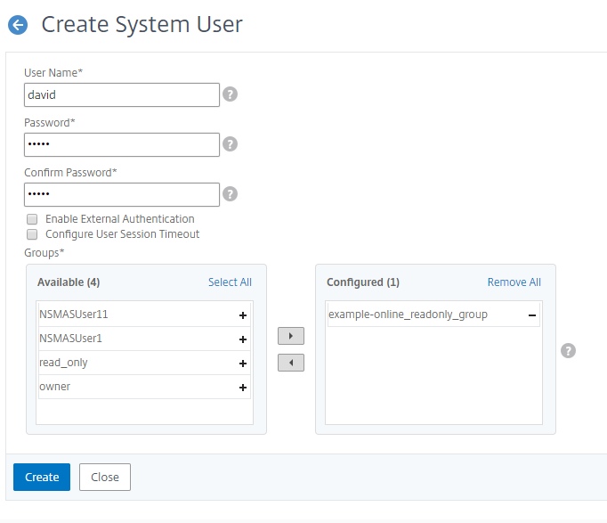The height and width of the screenshot is (523, 607).
Task: Add NSMASUser1 group with plus icon
Action: [x=242, y=339]
